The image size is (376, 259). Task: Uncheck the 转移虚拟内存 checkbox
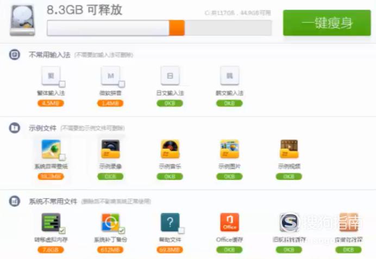[62, 231]
